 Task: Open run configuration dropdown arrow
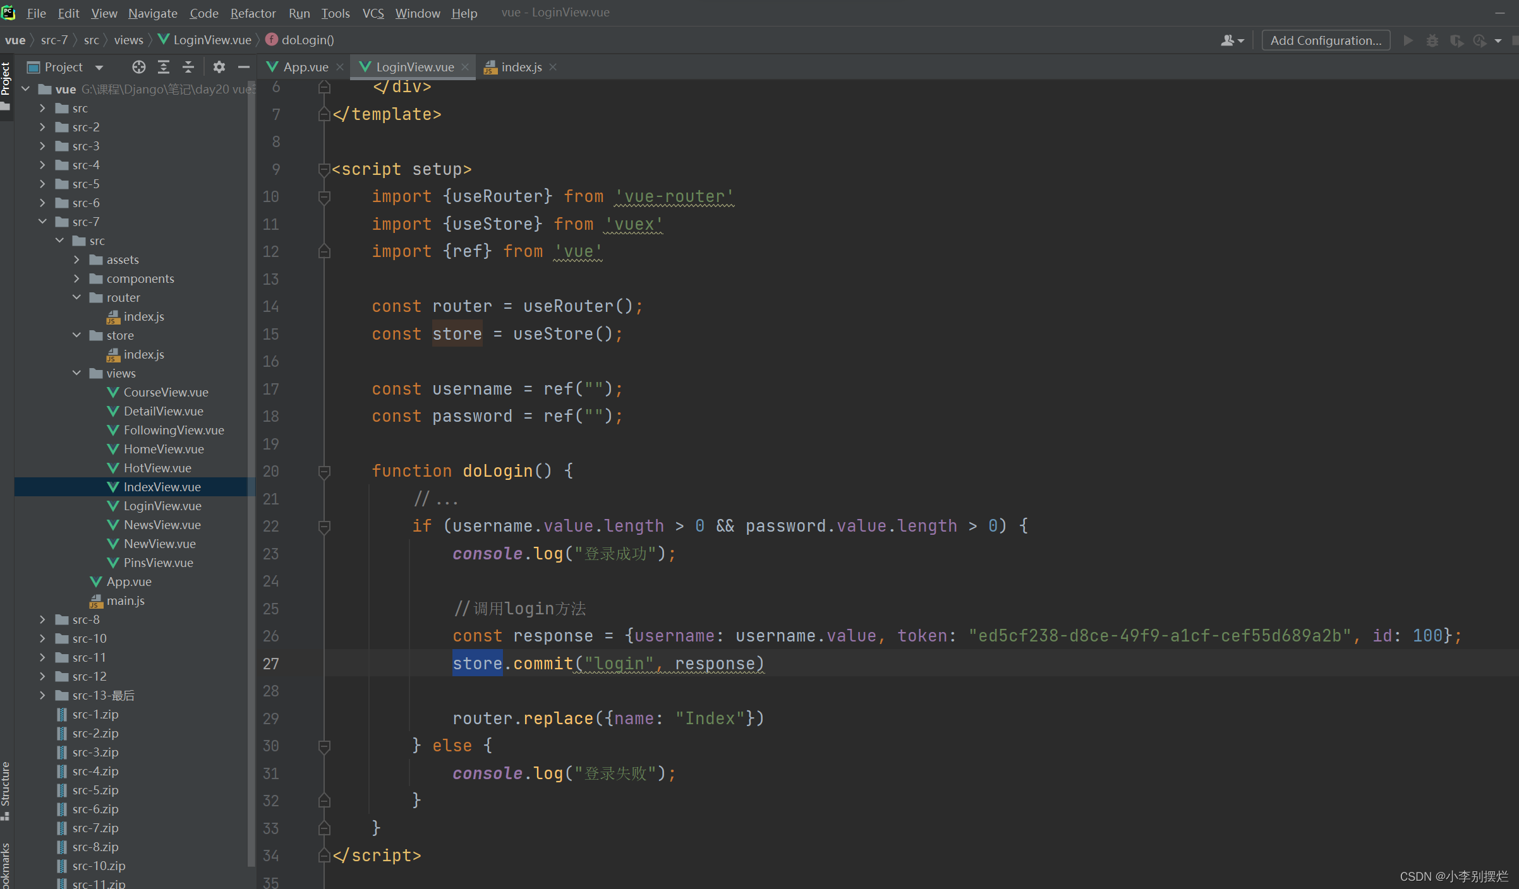(1498, 40)
